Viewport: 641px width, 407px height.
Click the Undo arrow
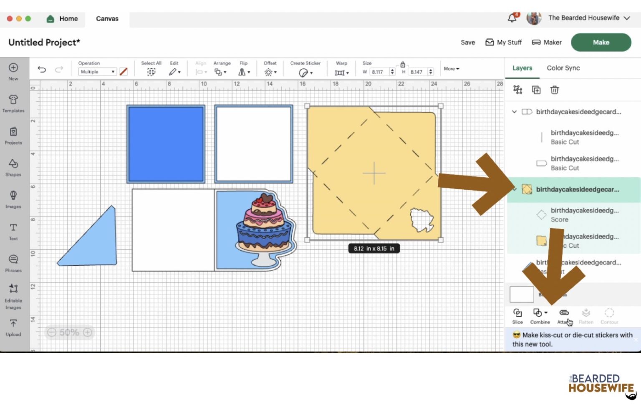click(42, 69)
